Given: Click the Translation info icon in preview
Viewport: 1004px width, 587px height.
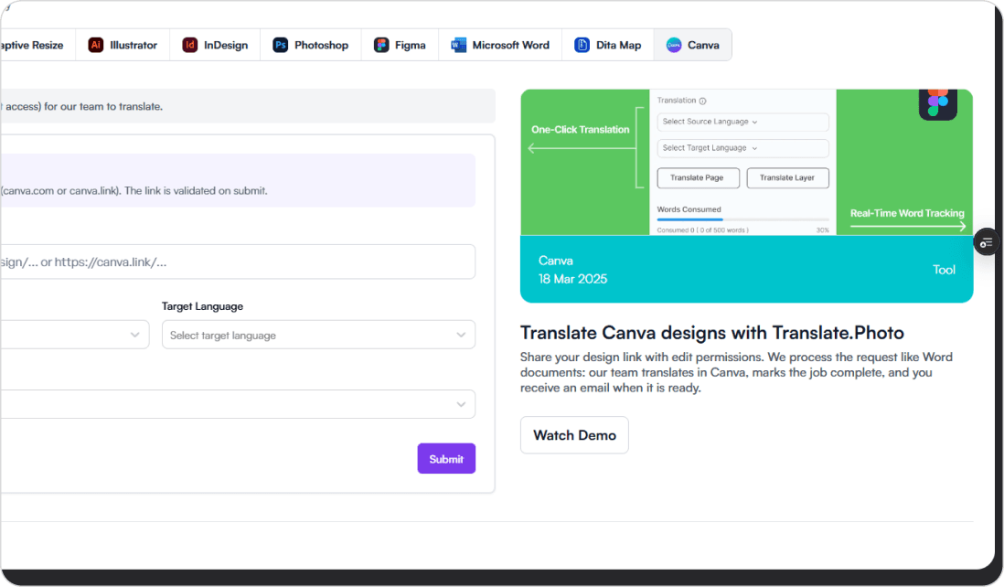Looking at the screenshot, I should tap(702, 101).
